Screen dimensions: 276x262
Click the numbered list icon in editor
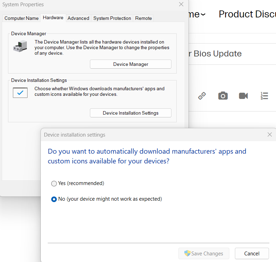coord(264,96)
